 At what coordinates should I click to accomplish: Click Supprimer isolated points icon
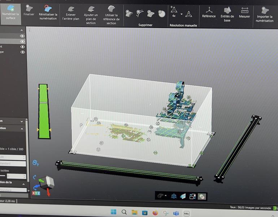click(140, 13)
